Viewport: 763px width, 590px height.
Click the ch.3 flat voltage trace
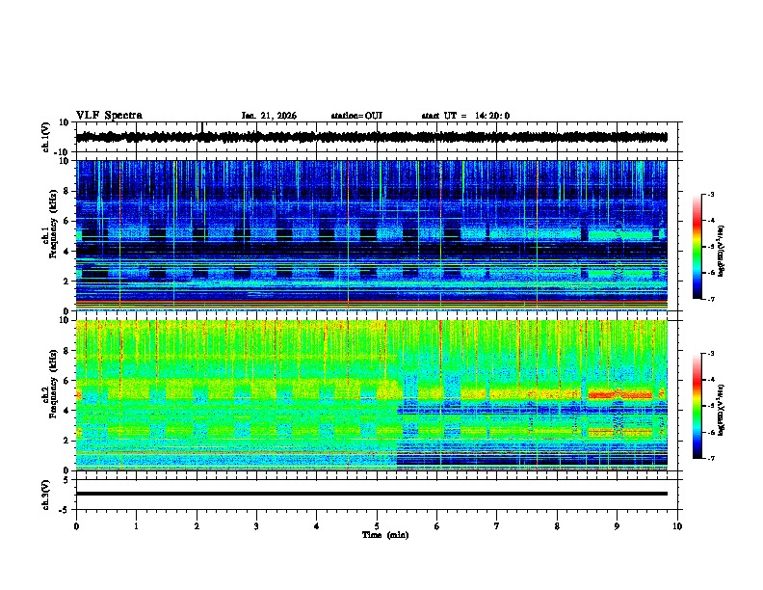coord(371,494)
